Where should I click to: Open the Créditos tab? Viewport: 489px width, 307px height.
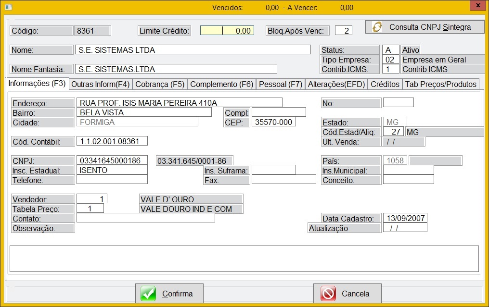385,84
